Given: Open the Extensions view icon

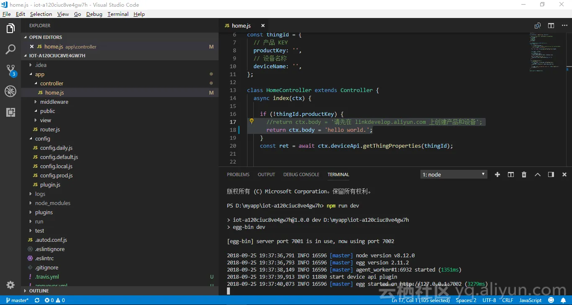Looking at the screenshot, I should coord(10,112).
